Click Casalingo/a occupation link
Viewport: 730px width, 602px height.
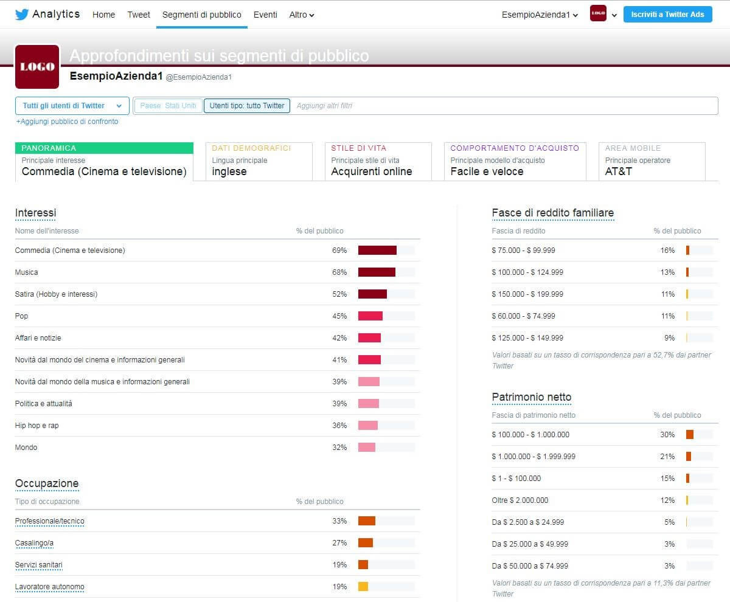click(35, 543)
